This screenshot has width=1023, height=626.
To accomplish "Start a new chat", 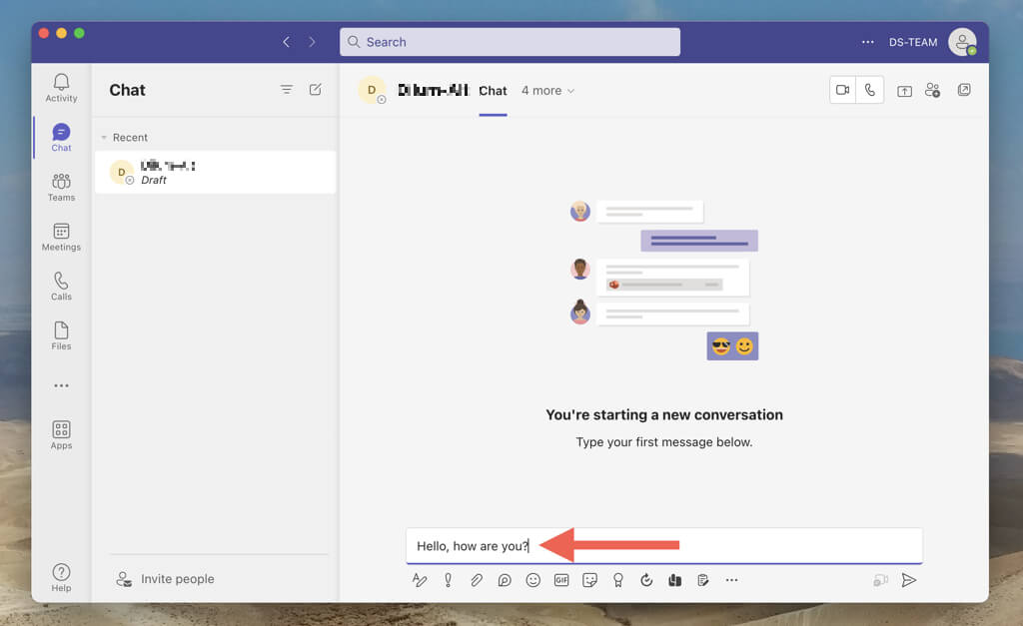I will (x=315, y=89).
